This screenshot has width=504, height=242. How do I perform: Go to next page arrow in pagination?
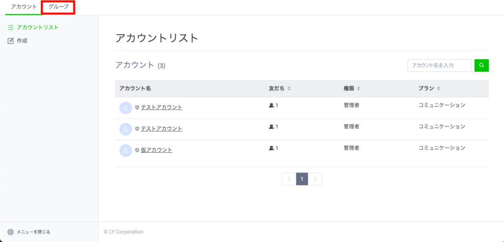315,179
